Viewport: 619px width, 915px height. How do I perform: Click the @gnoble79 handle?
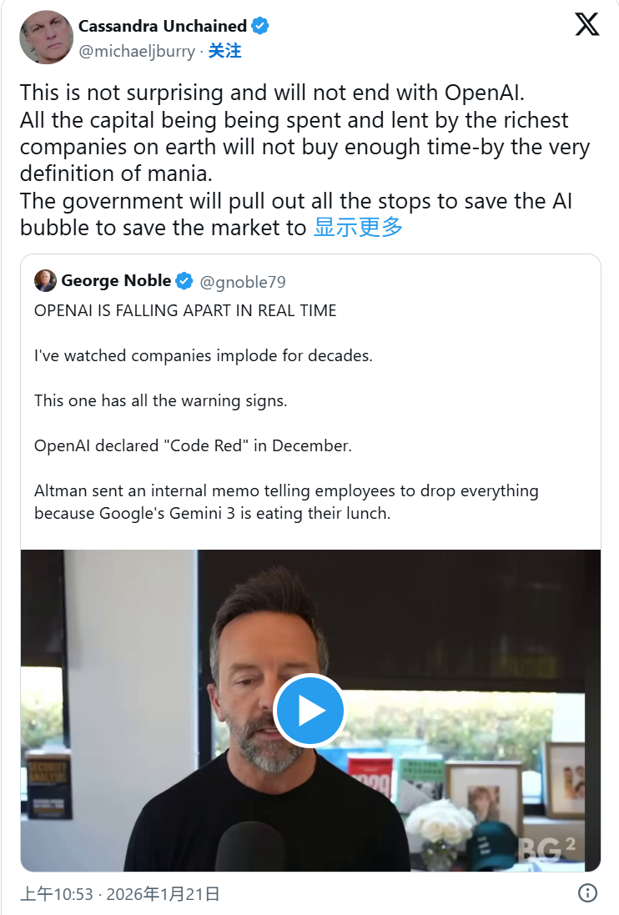coord(243,282)
